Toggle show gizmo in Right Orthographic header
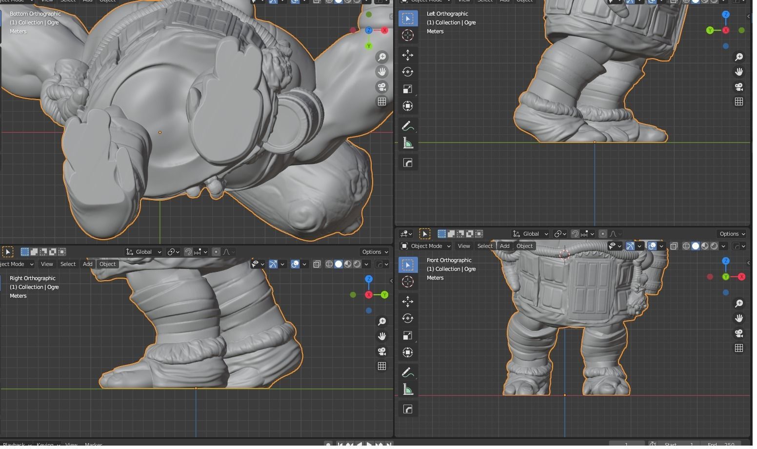Image resolution: width=757 pixels, height=449 pixels. (x=273, y=265)
